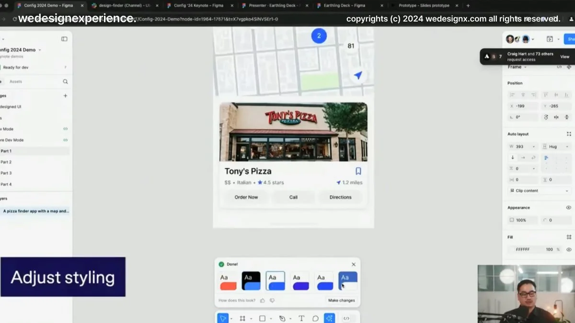Open Fill styles grid icon

[569, 237]
